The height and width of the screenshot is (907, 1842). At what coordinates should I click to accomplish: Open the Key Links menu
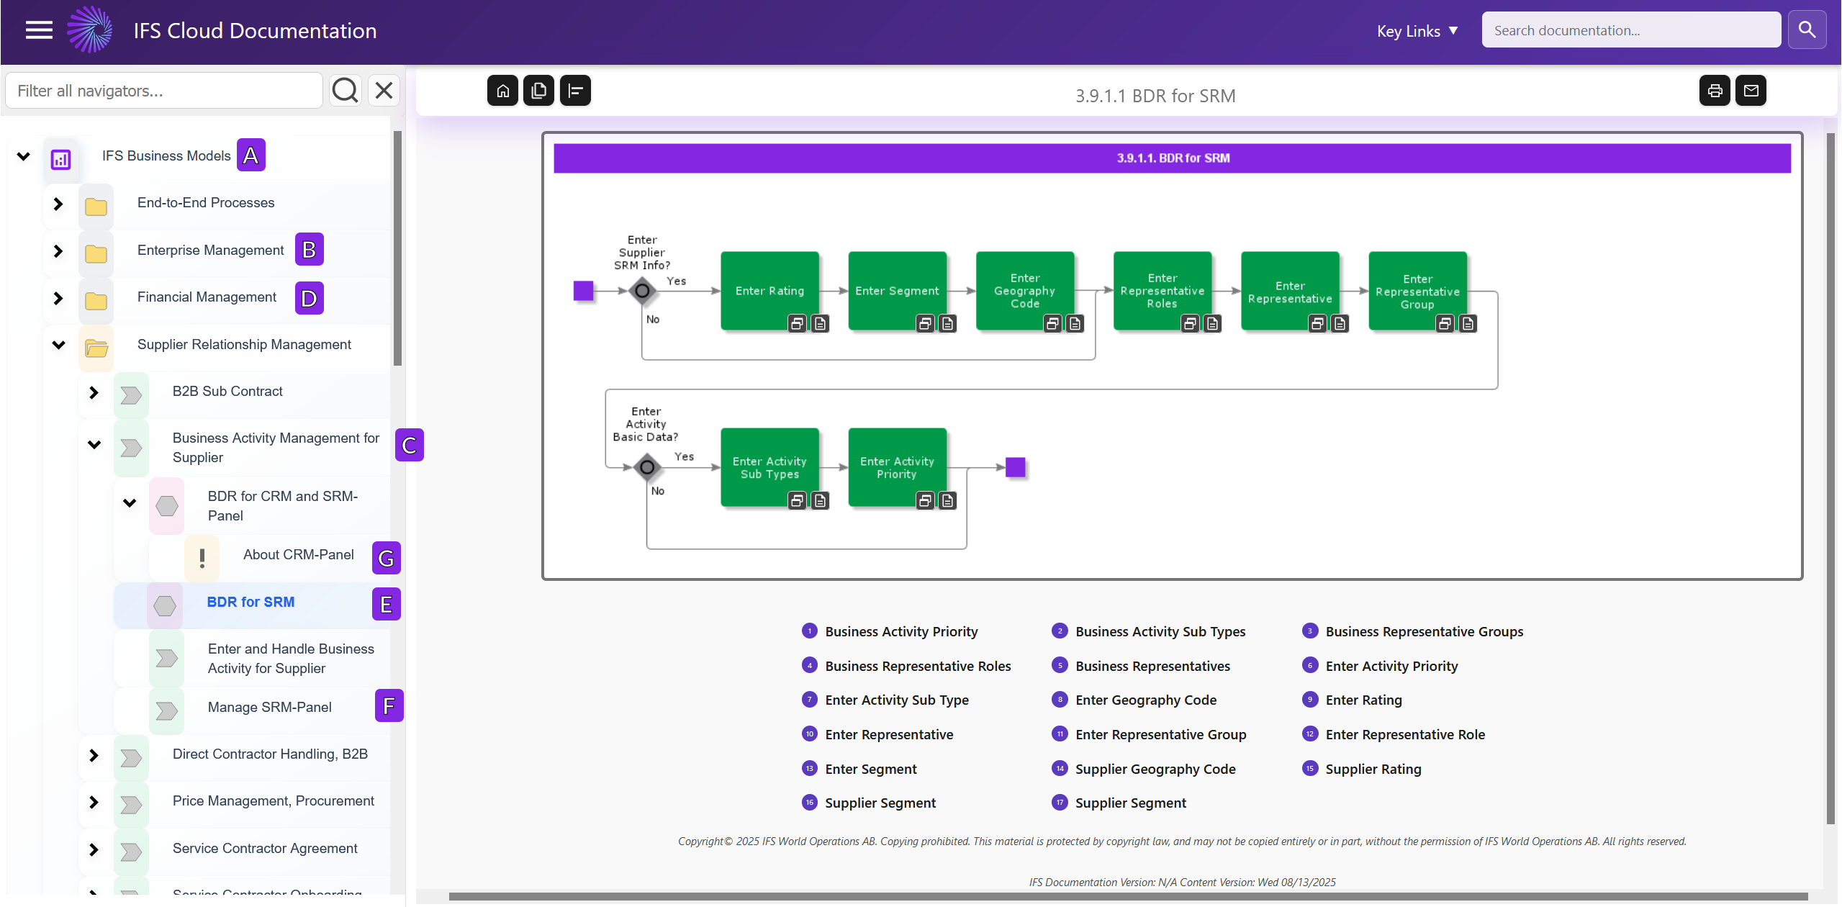[x=1415, y=31]
